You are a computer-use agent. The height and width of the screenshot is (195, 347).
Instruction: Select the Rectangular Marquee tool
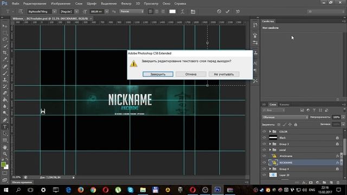pos(5,32)
